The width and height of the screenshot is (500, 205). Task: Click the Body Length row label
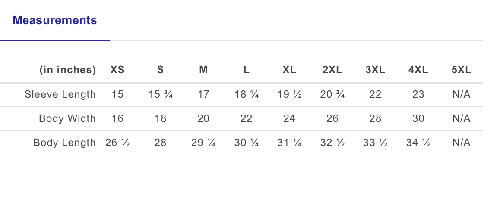point(64,143)
